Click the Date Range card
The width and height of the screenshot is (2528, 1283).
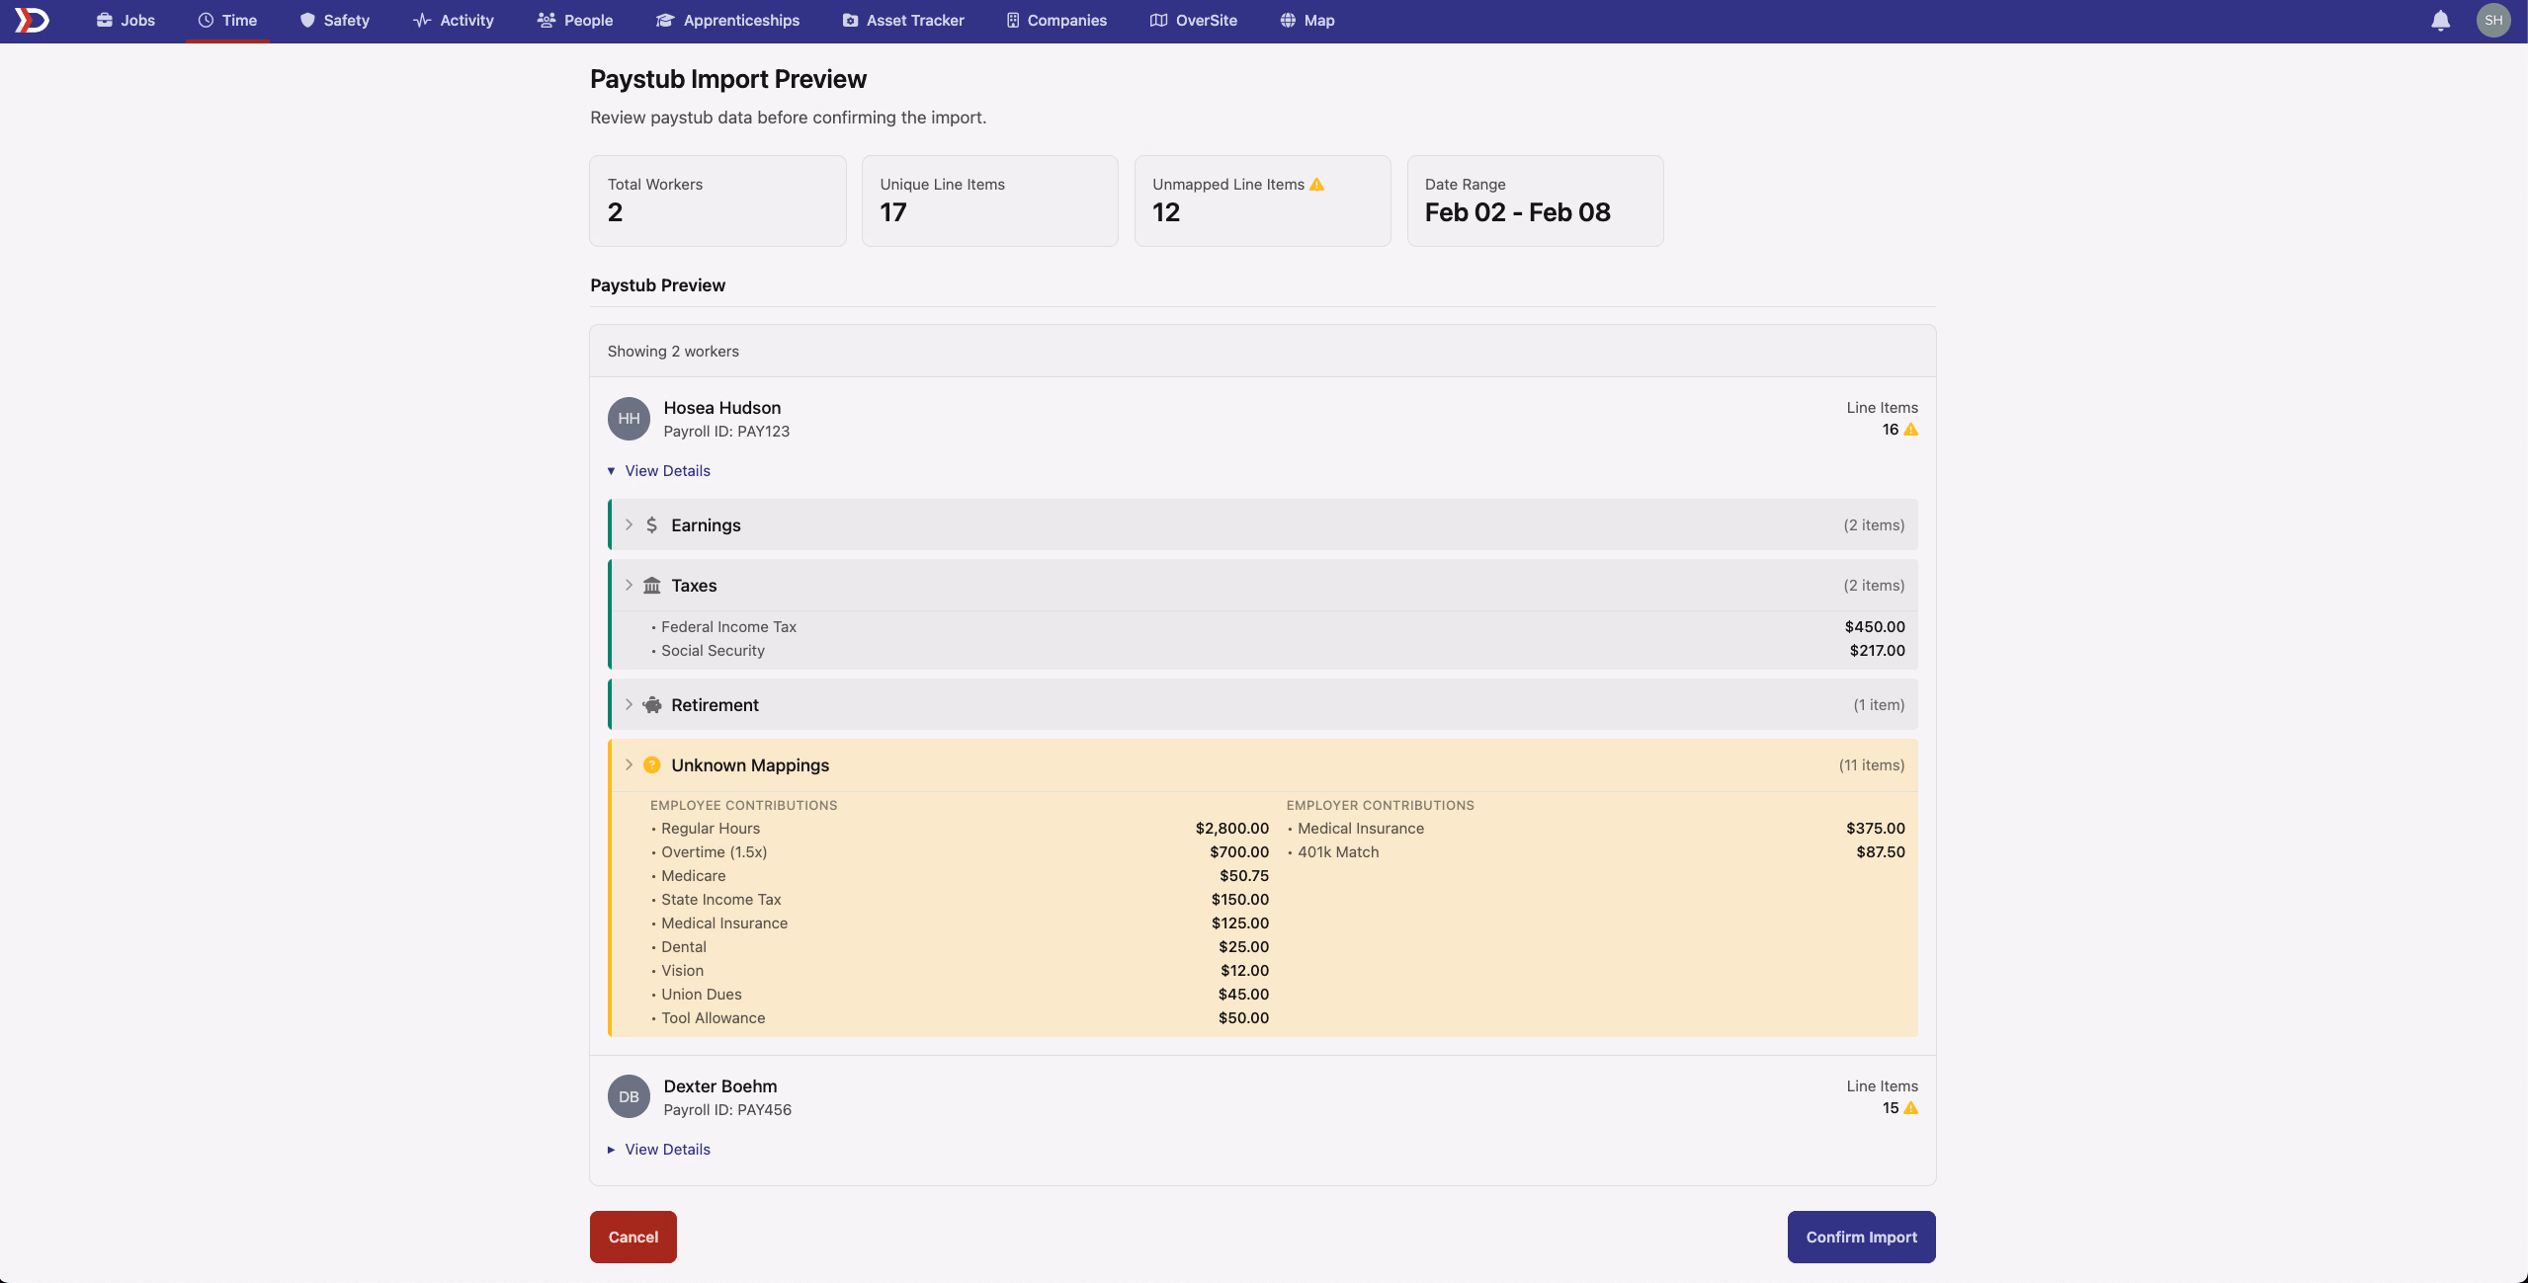(x=1536, y=200)
